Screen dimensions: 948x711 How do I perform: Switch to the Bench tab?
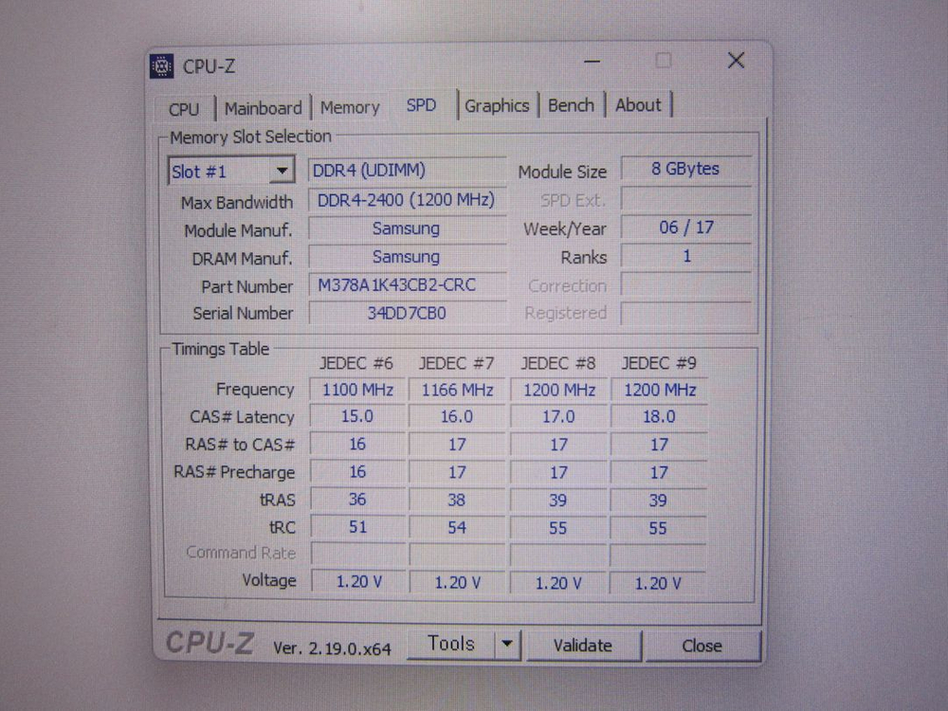pos(571,105)
